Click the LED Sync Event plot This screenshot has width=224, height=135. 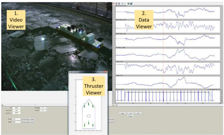click(x=168, y=96)
